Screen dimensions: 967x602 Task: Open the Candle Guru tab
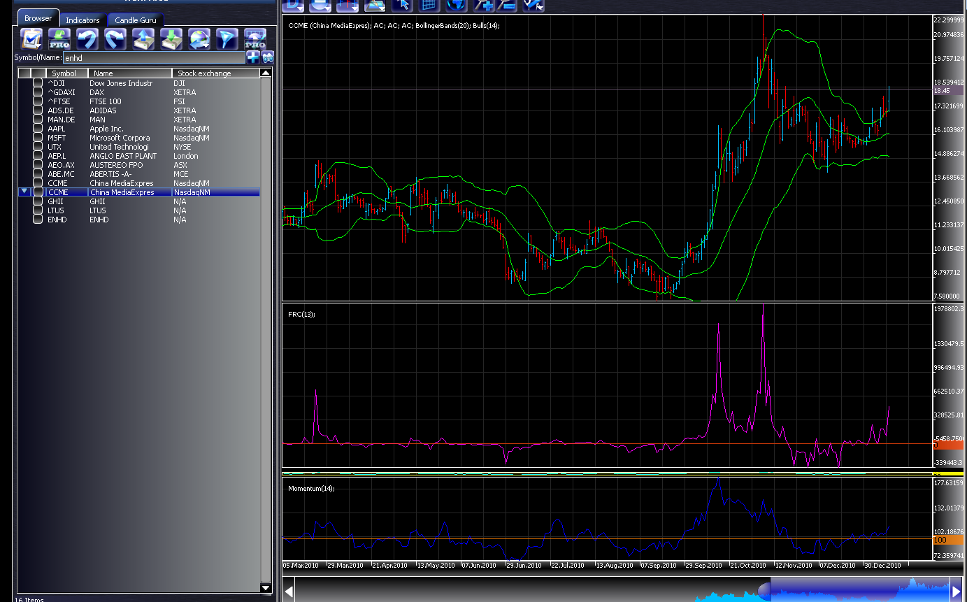(136, 20)
